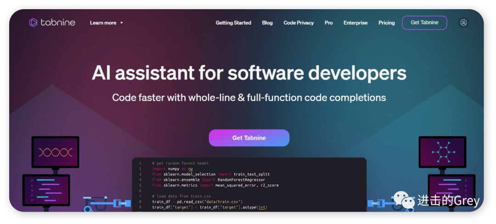Click the tabnine logo icon

pos(33,22)
